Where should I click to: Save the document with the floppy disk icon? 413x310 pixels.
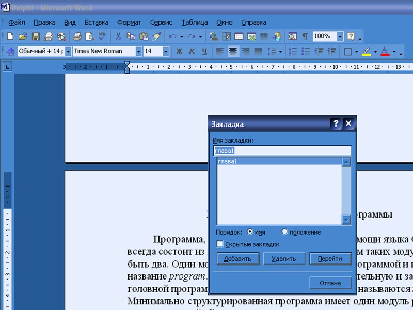point(36,36)
